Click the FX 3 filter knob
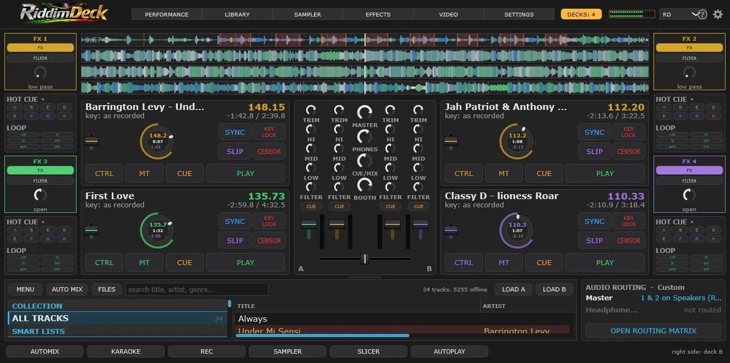This screenshot has height=363, width=730. (x=40, y=195)
